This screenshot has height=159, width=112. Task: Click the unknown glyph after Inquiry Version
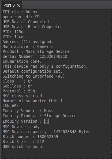47,122
